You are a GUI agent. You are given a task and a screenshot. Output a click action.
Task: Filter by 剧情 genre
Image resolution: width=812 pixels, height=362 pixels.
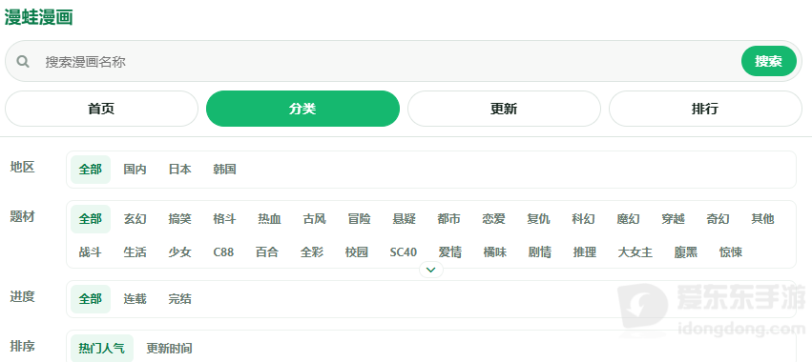pyautogui.click(x=540, y=251)
